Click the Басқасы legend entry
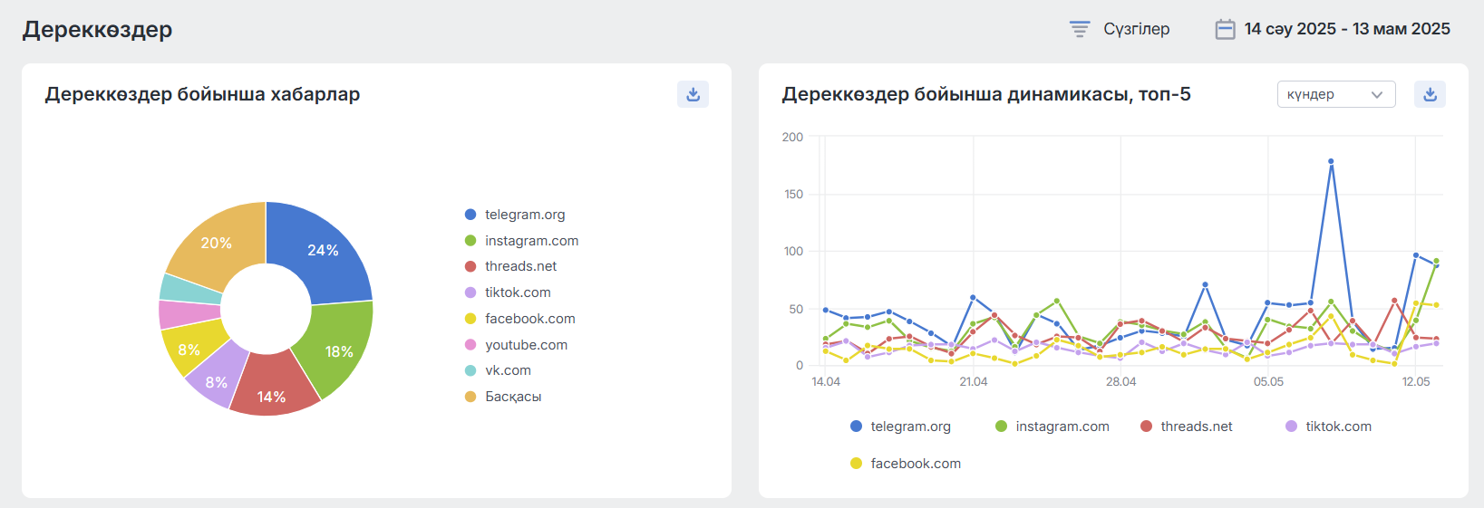The height and width of the screenshot is (508, 1484). click(x=512, y=397)
